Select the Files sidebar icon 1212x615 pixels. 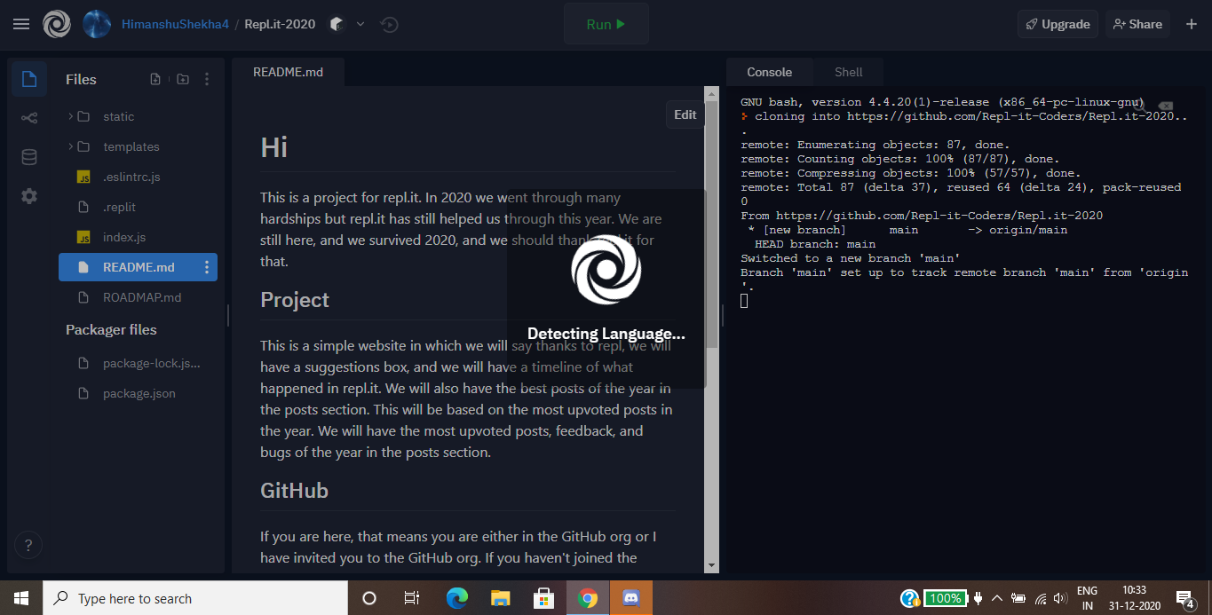pos(29,79)
